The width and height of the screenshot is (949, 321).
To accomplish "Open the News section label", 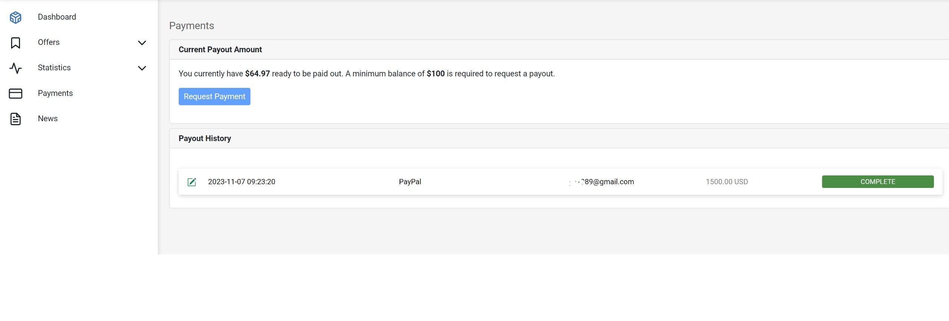I will [x=48, y=119].
